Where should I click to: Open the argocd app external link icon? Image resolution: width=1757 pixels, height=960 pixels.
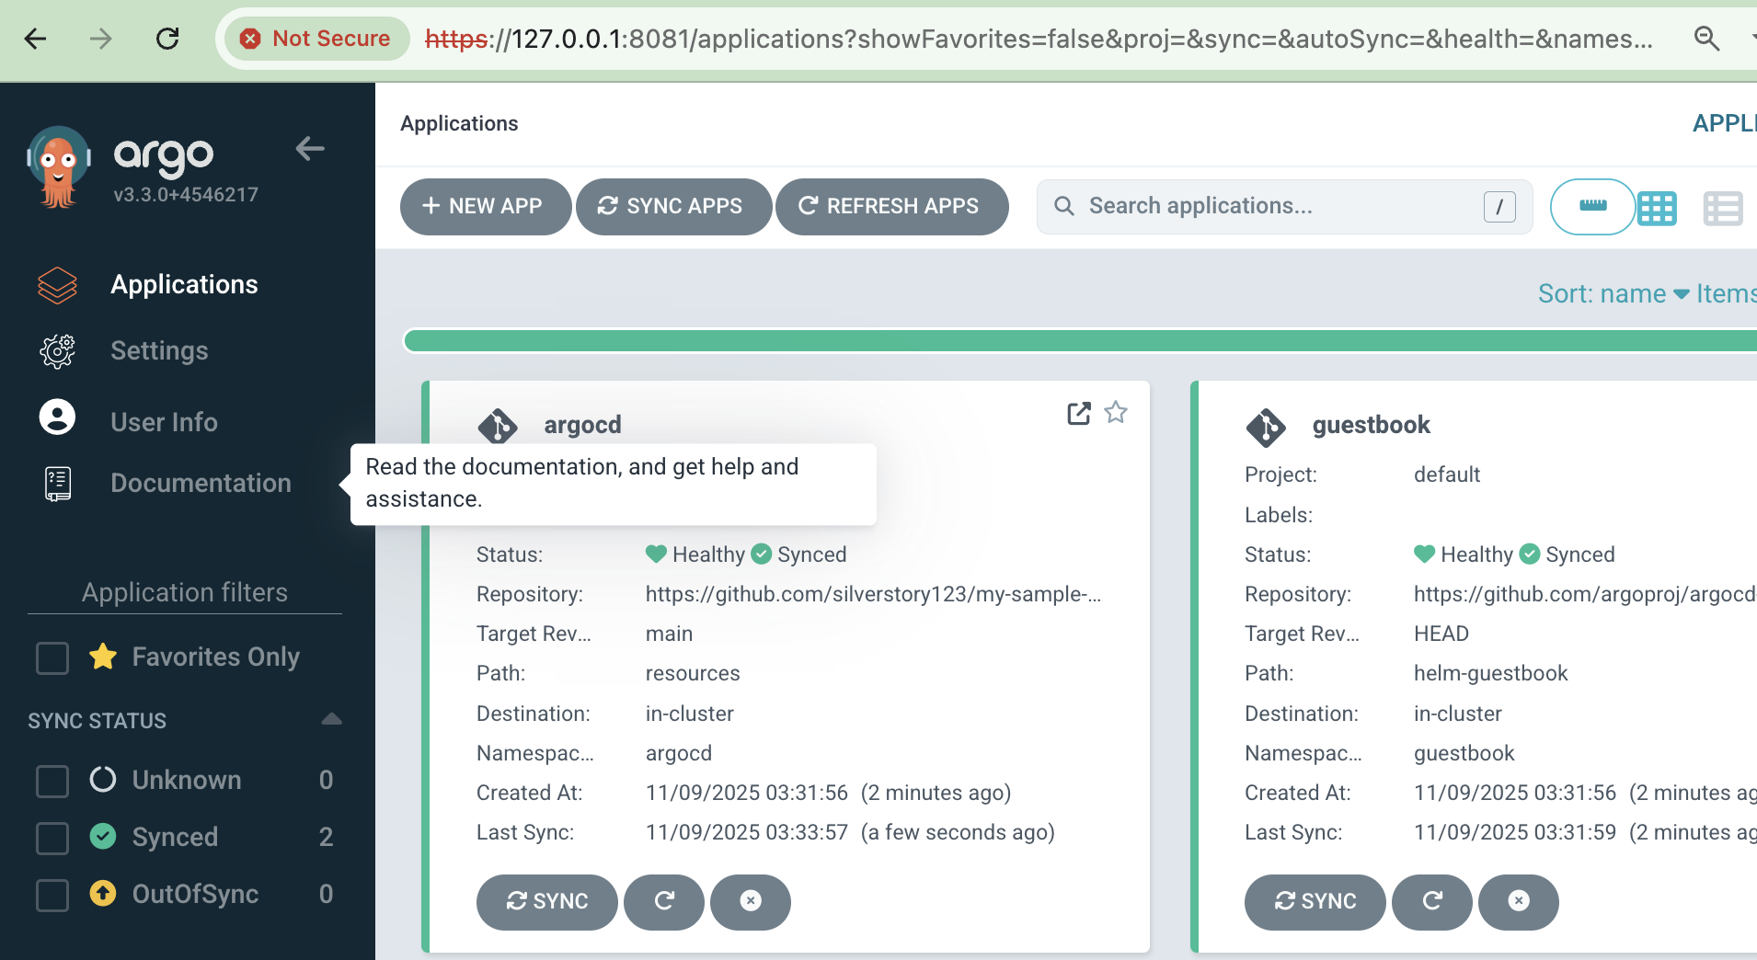pyautogui.click(x=1079, y=413)
